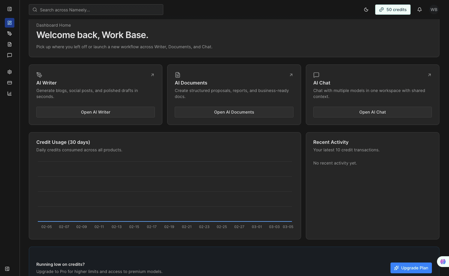The height and width of the screenshot is (276, 449).
Task: Open the Dashboard grid icon in sidebar
Action: (x=9, y=22)
